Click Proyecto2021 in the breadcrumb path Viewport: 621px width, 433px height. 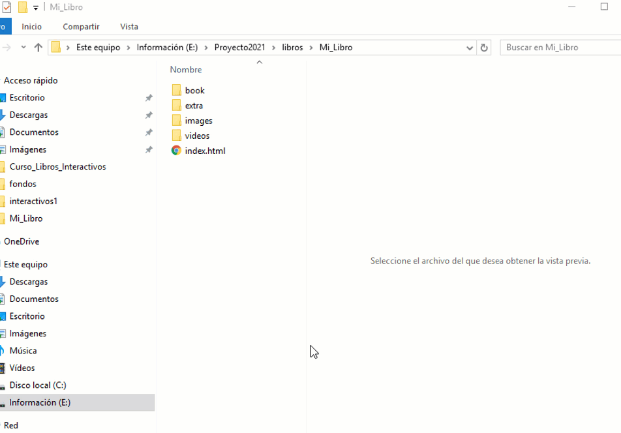coord(239,48)
